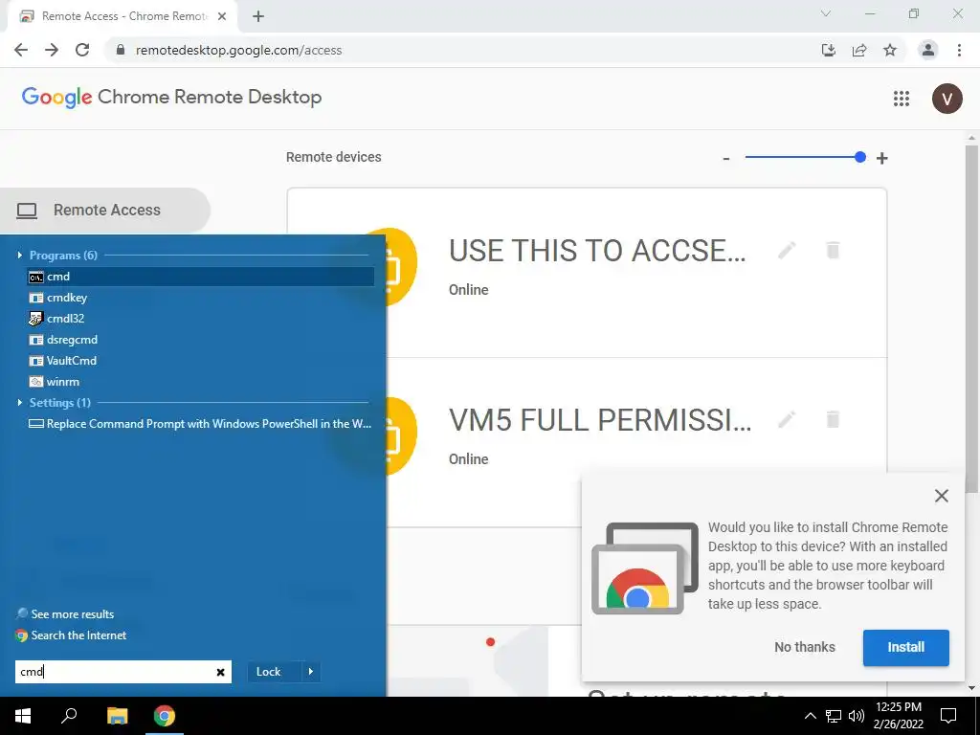Click Search the Internet
This screenshot has width=980, height=735.
point(71,635)
